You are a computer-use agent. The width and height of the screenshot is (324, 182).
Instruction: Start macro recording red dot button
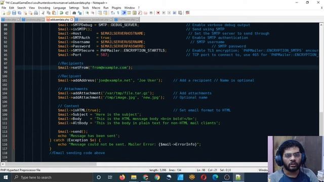click(158, 13)
